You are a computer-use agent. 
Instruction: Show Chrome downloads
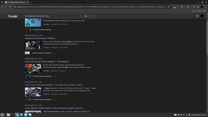(x=198, y=7)
